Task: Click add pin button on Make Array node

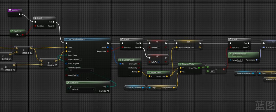Action: pyautogui.click(x=108, y=91)
